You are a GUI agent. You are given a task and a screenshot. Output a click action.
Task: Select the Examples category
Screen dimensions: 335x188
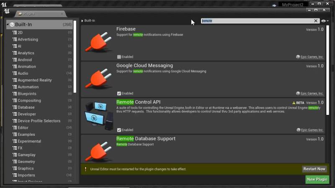(x=26, y=135)
